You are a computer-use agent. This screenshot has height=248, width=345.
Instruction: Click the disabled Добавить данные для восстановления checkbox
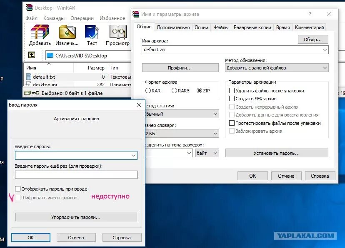[x=232, y=115]
